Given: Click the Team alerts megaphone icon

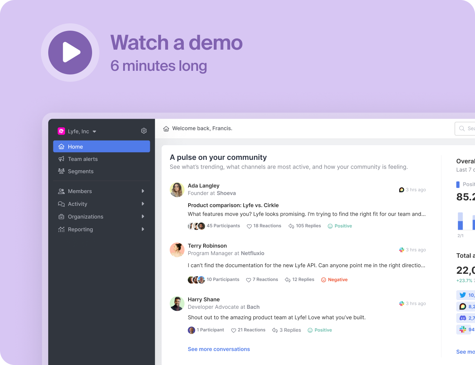Looking at the screenshot, I should click(61, 159).
